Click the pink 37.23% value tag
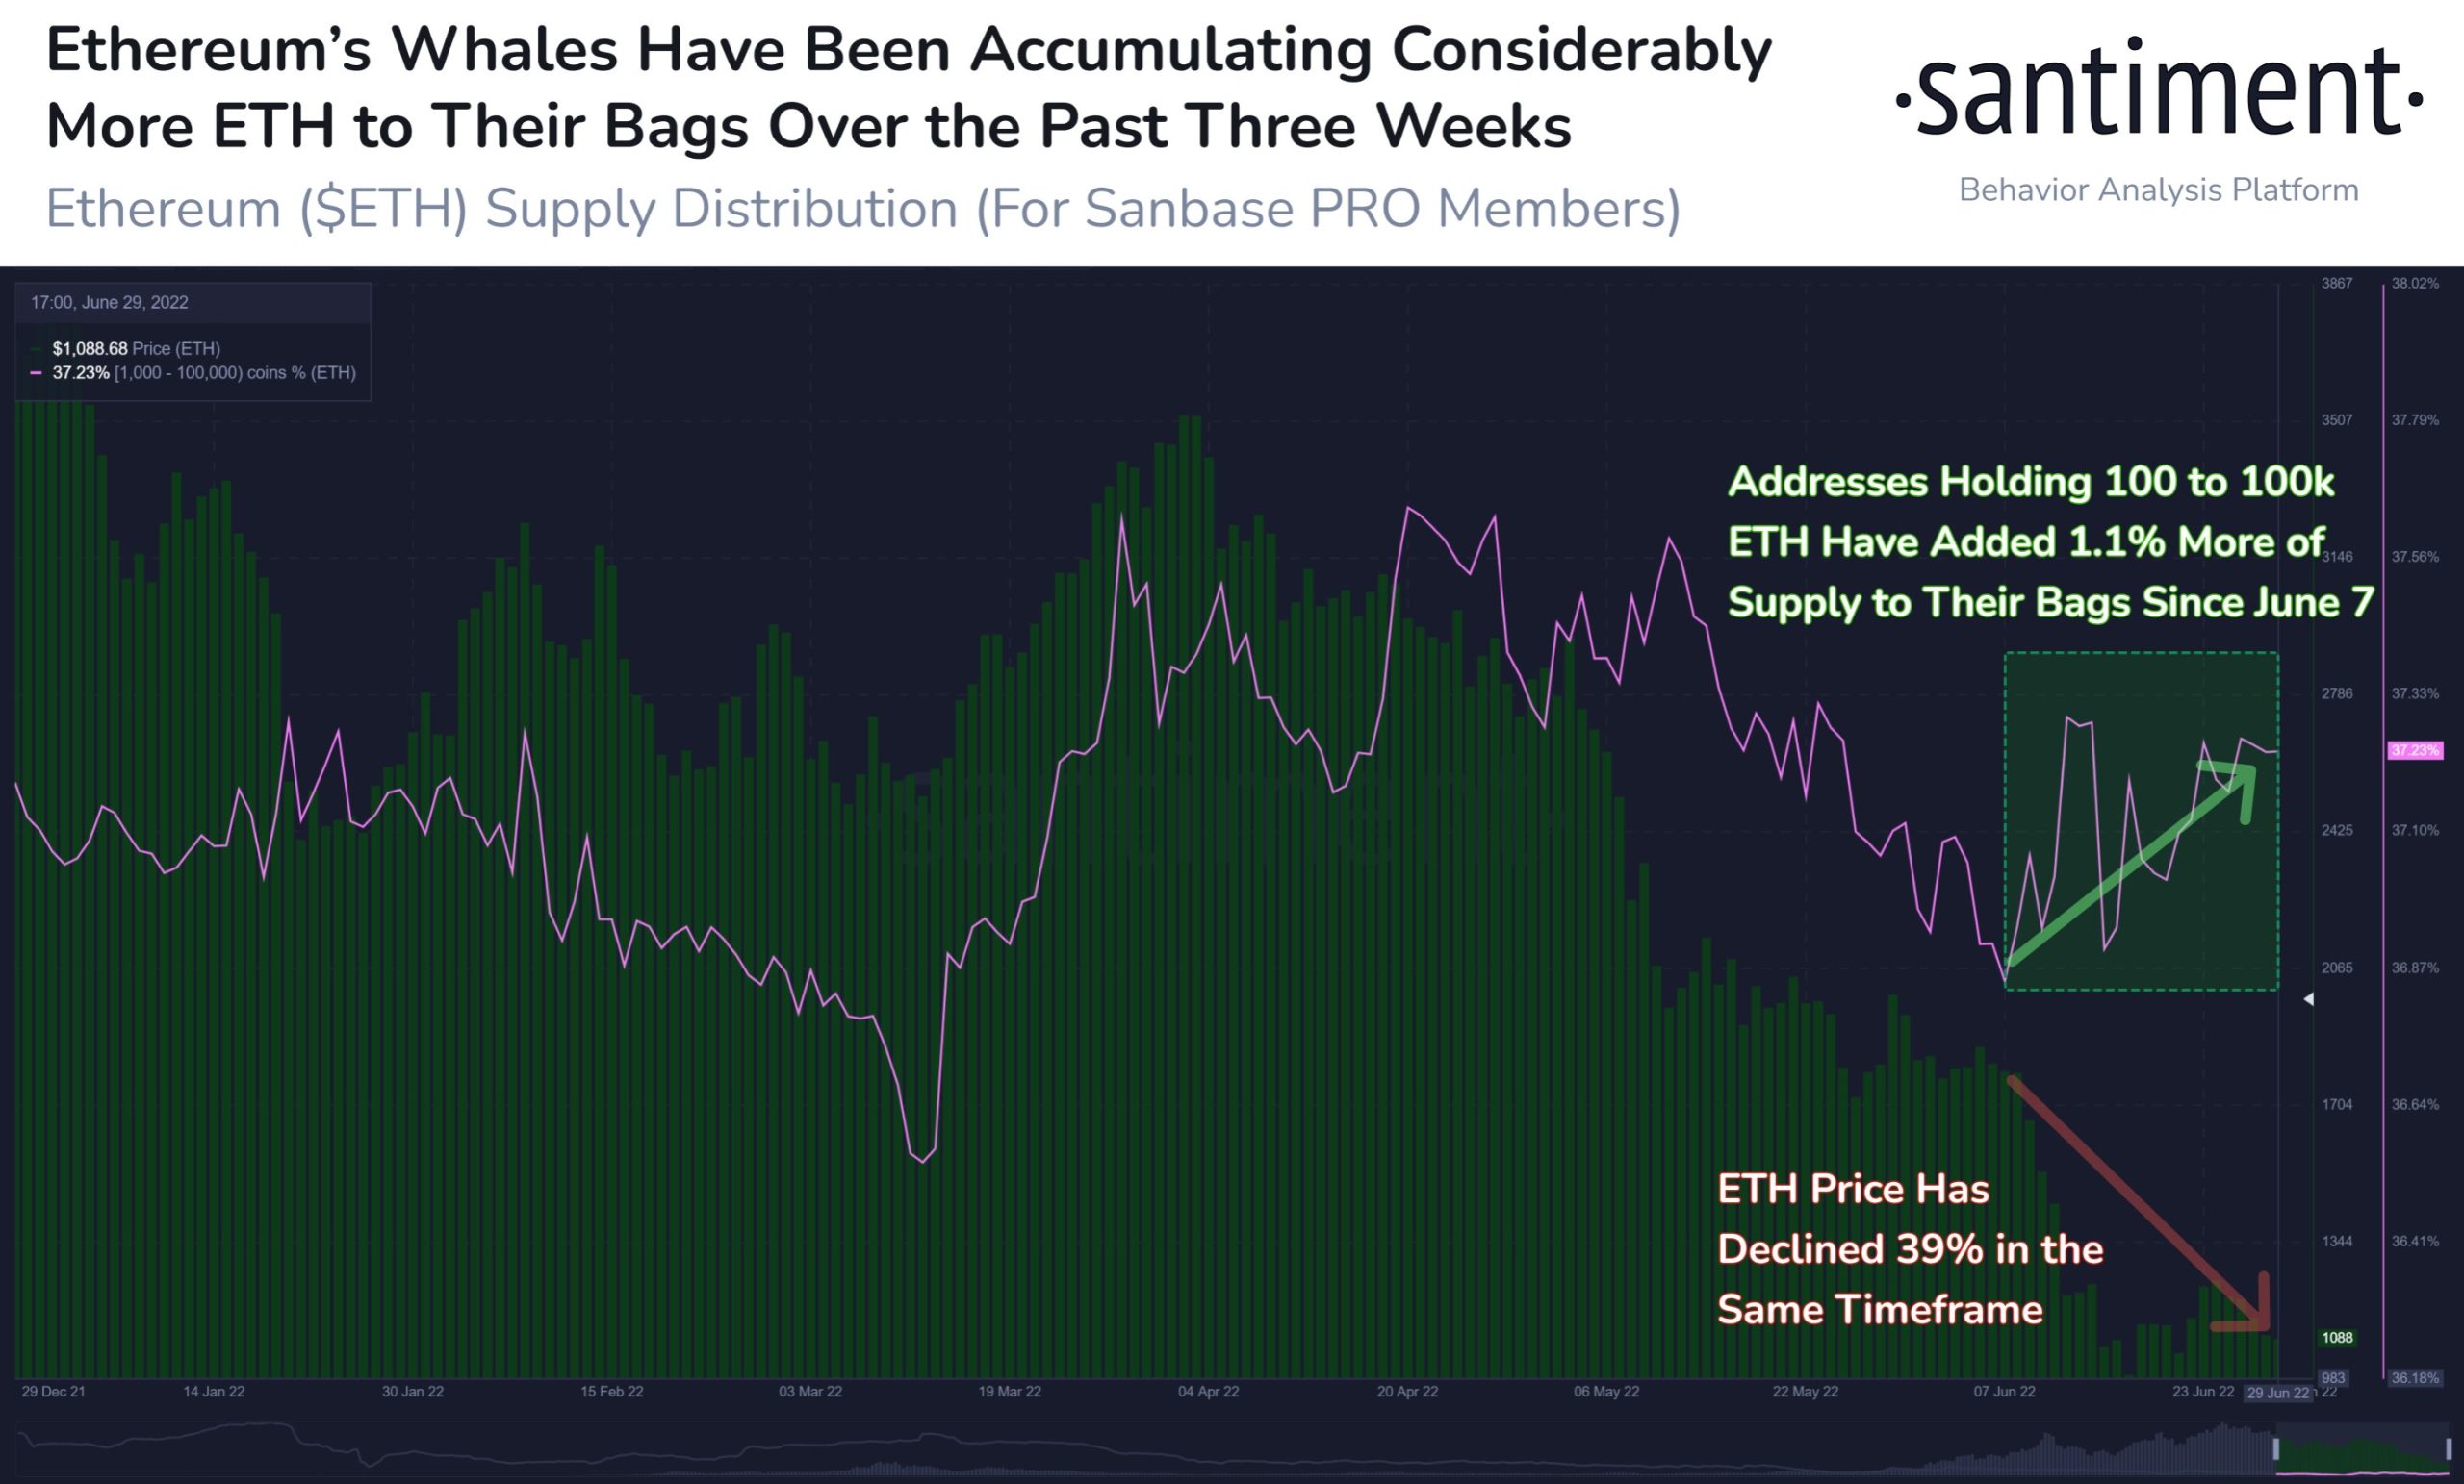The width and height of the screenshot is (2464, 1484). coord(2414,750)
